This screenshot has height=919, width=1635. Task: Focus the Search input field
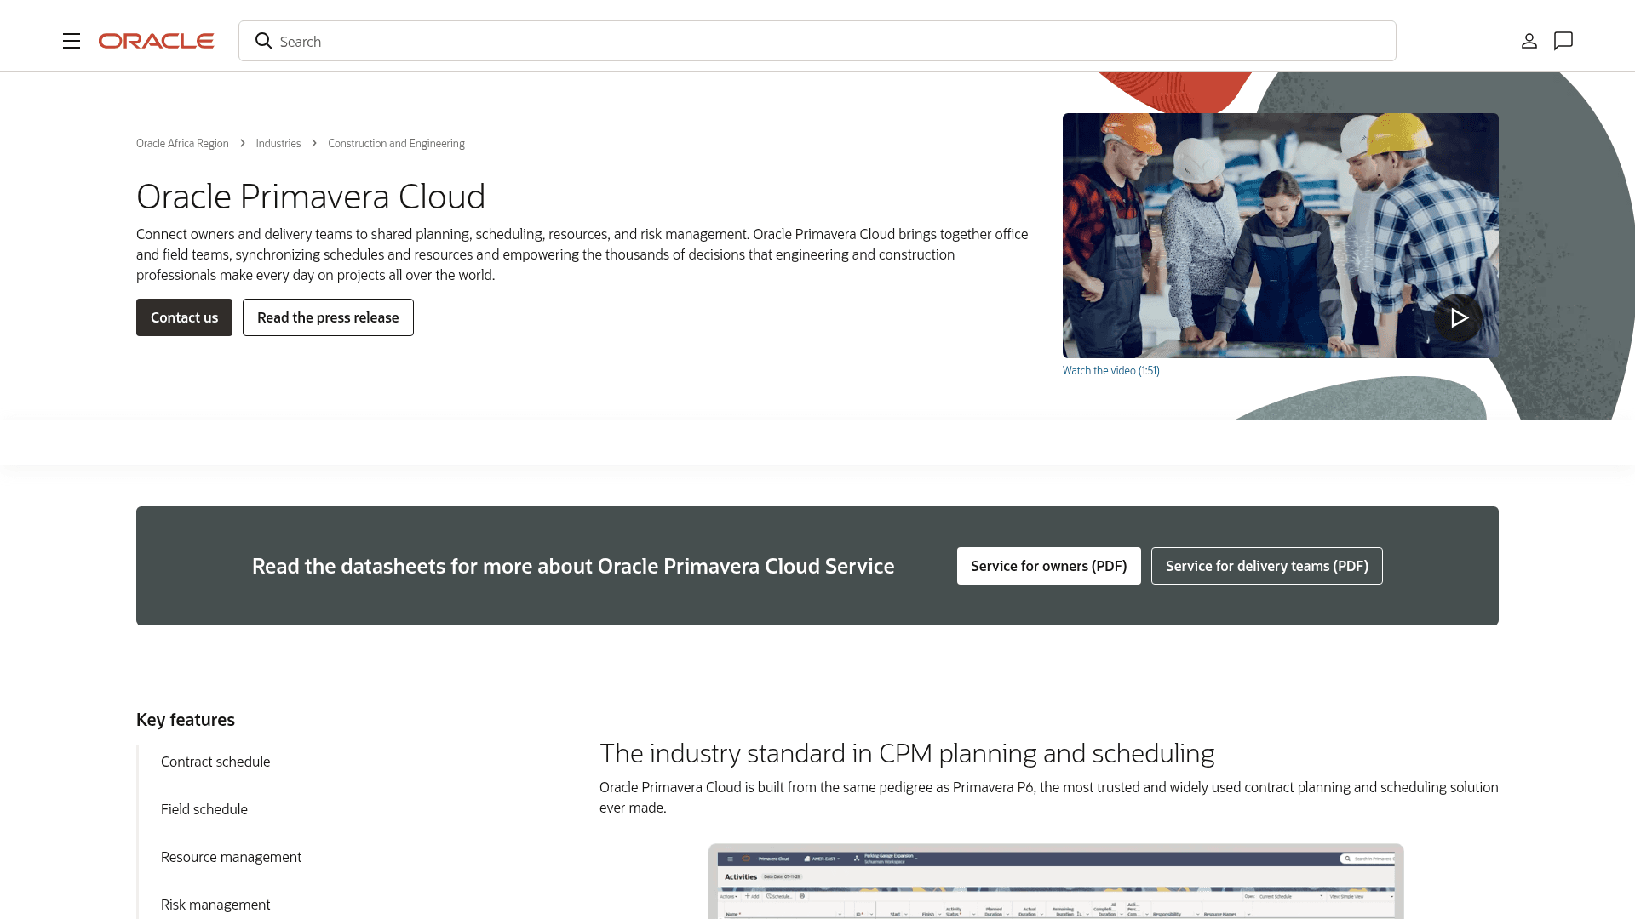pos(817,41)
